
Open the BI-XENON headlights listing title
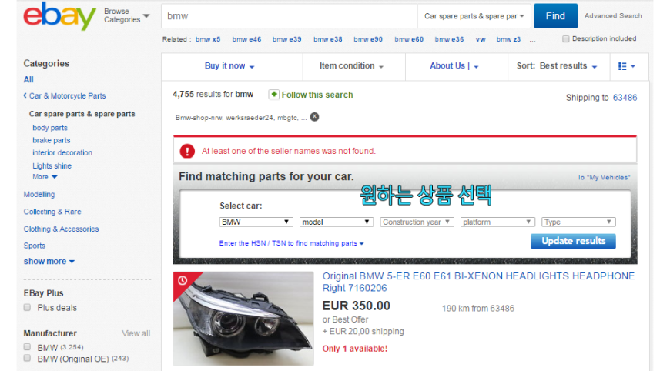(x=478, y=282)
